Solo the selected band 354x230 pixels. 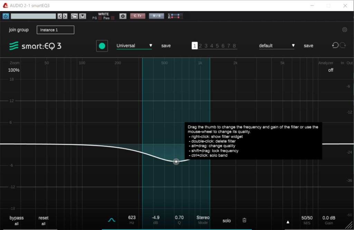227,221
